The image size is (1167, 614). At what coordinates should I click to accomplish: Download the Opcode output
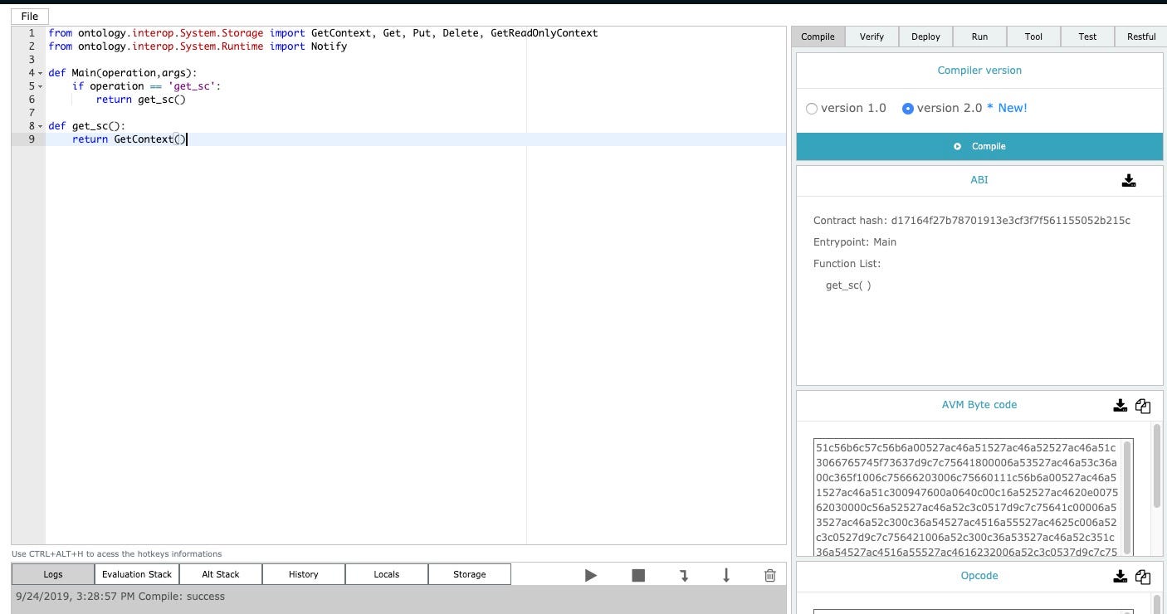pyautogui.click(x=1119, y=575)
